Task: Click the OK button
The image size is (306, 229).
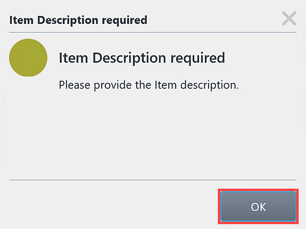Action: tap(258, 206)
